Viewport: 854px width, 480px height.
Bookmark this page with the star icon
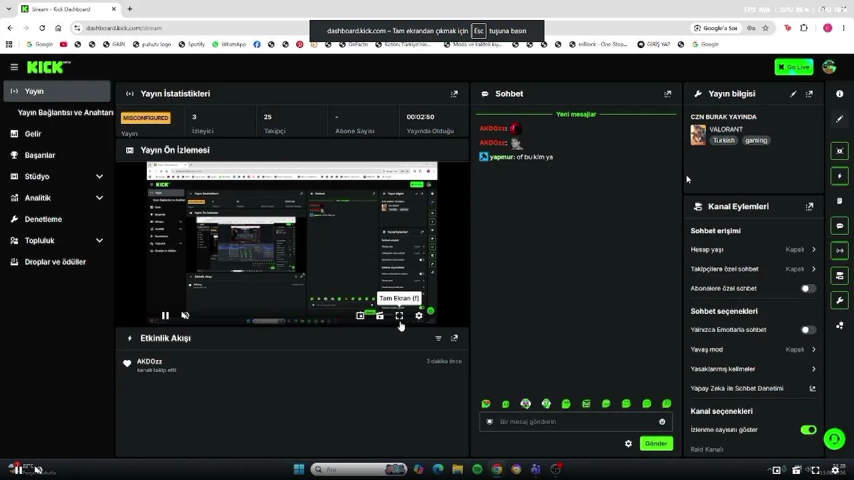[x=765, y=28]
